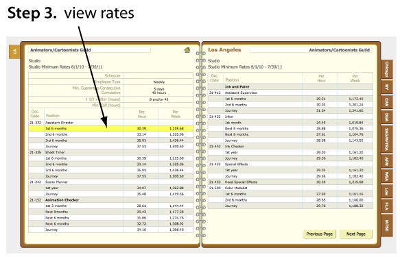Click the 1st month row under Inker
Image resolution: width=400 pixels, height=257 pixels.
pyautogui.click(x=290, y=123)
